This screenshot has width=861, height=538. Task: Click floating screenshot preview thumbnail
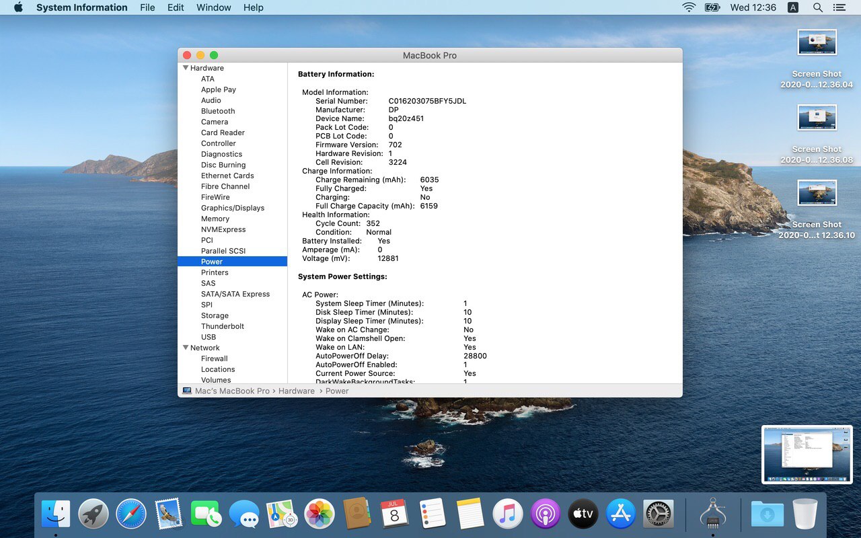(807, 455)
